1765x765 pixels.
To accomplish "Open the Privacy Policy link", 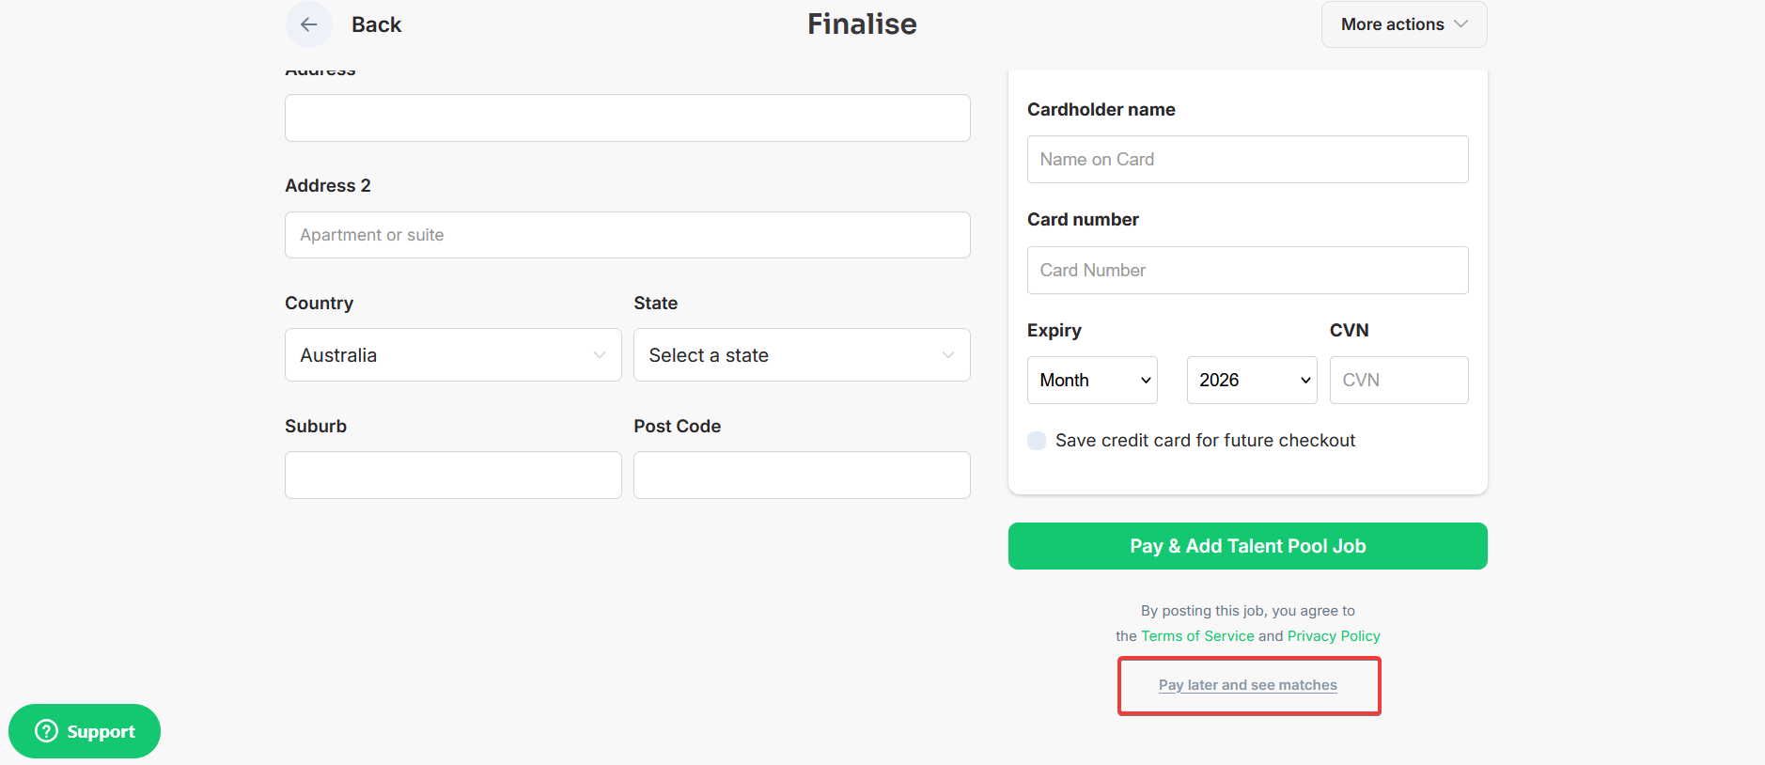I will pyautogui.click(x=1334, y=636).
